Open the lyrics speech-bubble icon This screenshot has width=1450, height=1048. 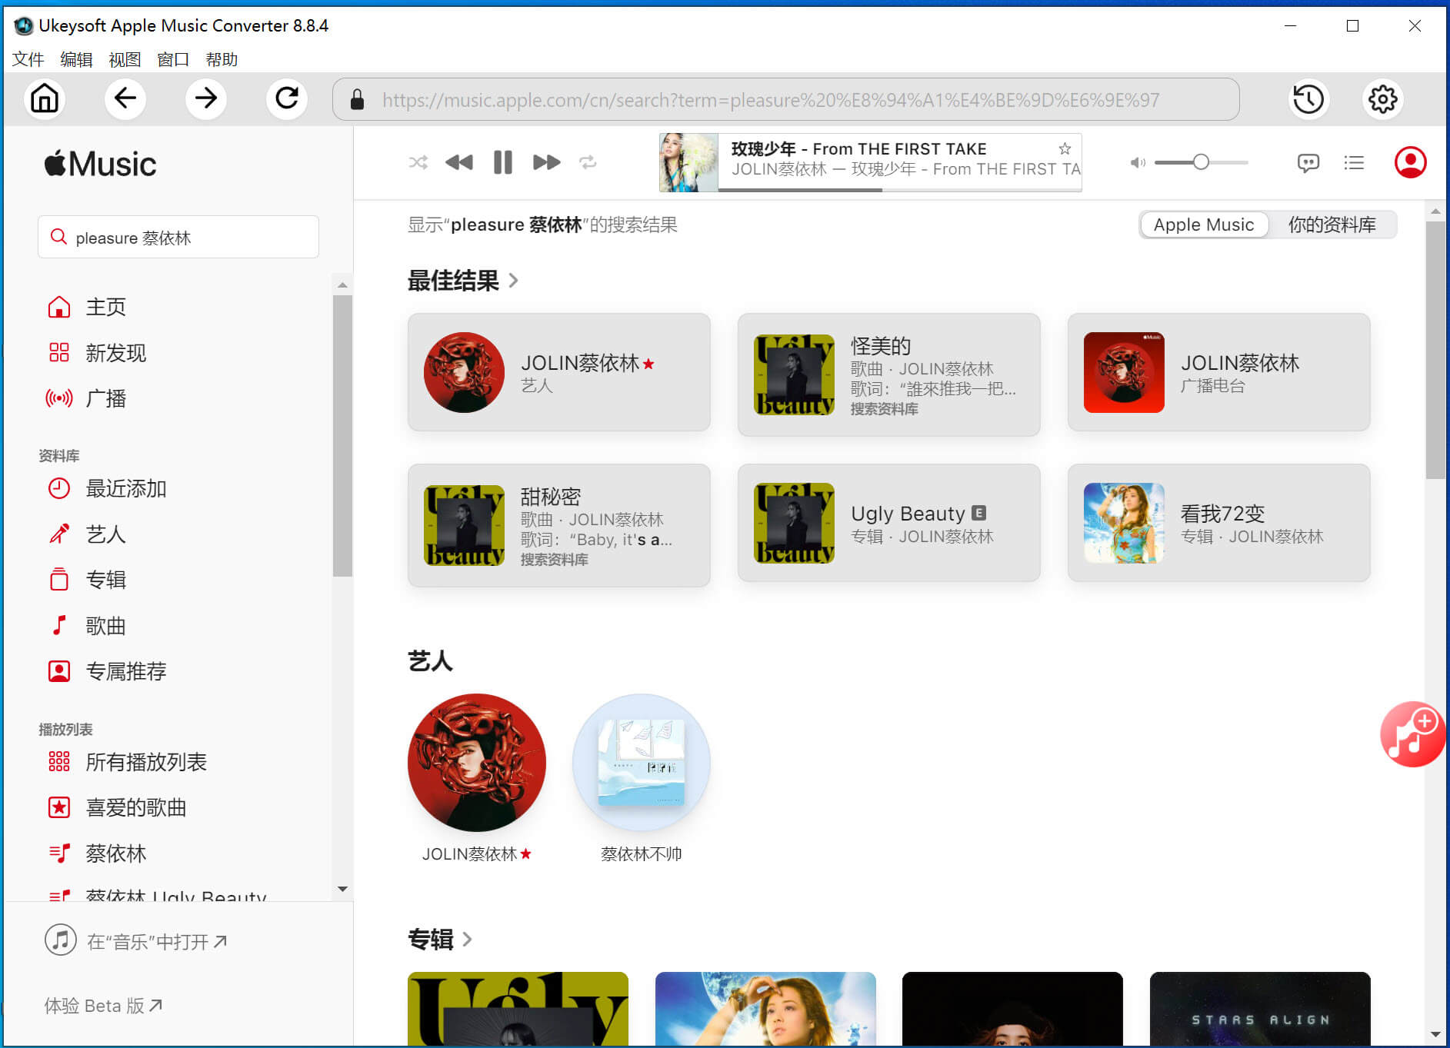pyautogui.click(x=1308, y=162)
